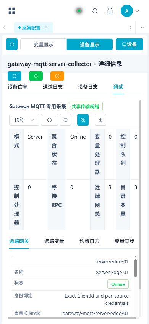Viewport: 149px width, 324px height.
Task: Click the user avatar labeled A
Action: (127, 11)
